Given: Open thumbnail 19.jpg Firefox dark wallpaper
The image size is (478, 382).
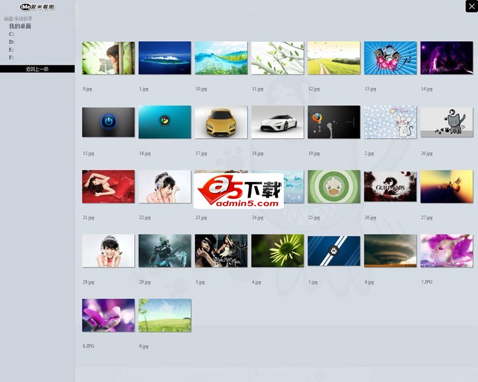Looking at the screenshot, I should 334,122.
